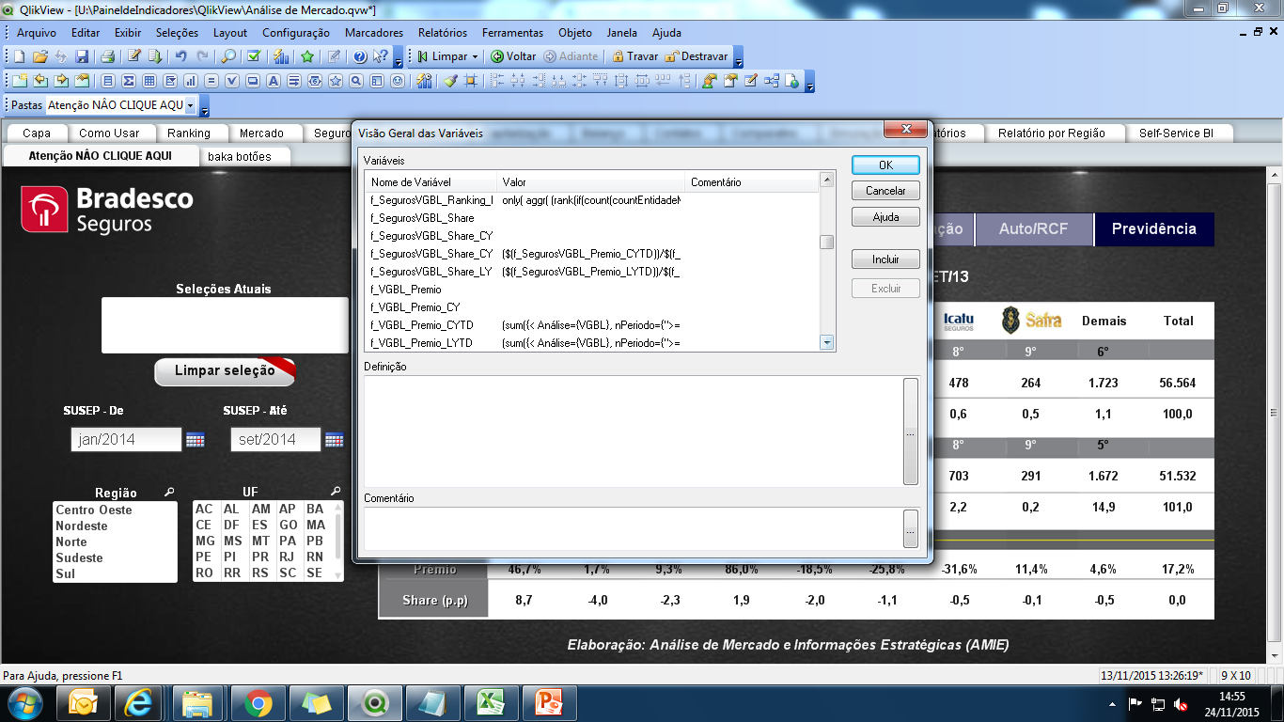1284x722 pixels.
Task: Click the Add Sheet icon
Action: [20, 81]
